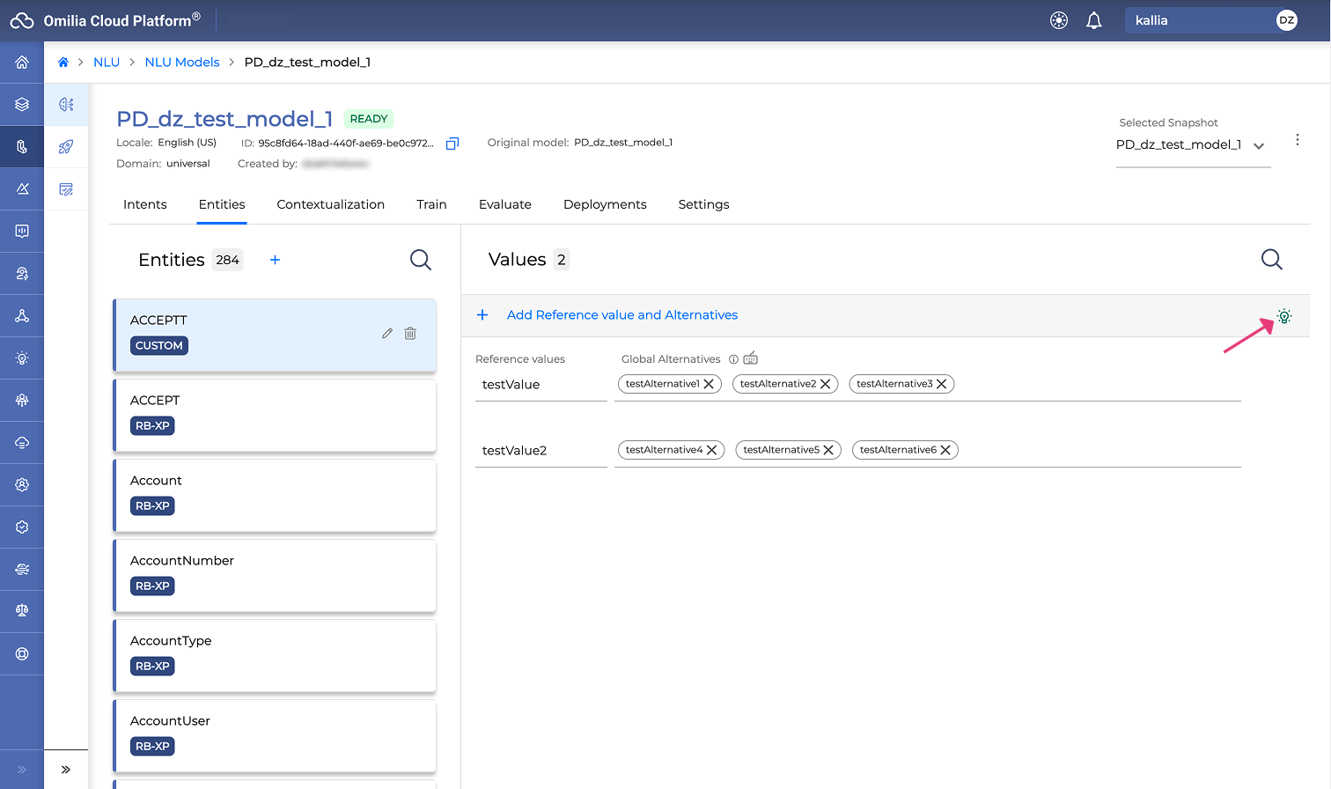Open the notifications bell
Viewport: 1331px width, 789px height.
1093,21
